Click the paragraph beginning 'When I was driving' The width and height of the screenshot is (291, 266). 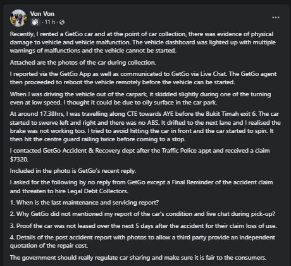point(140,98)
